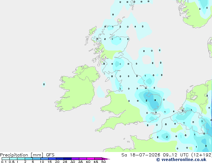Select the 'GFS' model label
The width and height of the screenshot is (212, 163).
pos(50,155)
